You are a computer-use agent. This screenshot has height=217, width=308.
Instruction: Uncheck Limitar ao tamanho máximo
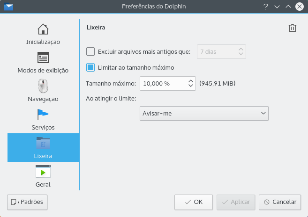[x=91, y=67]
